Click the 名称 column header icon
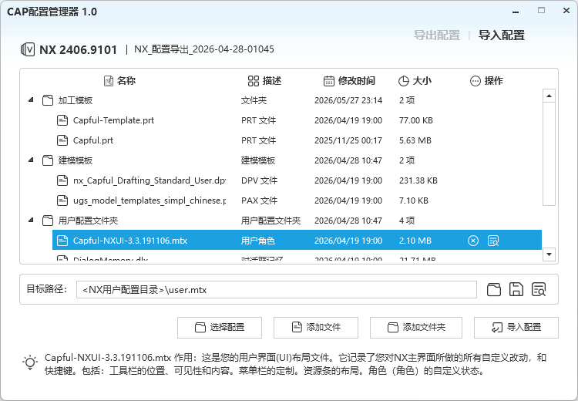Viewport: 578px width, 401px height. [x=109, y=81]
